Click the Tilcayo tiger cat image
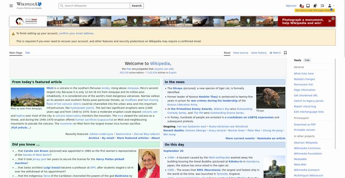The width and height of the screenshot is (345, 178). click(271, 97)
